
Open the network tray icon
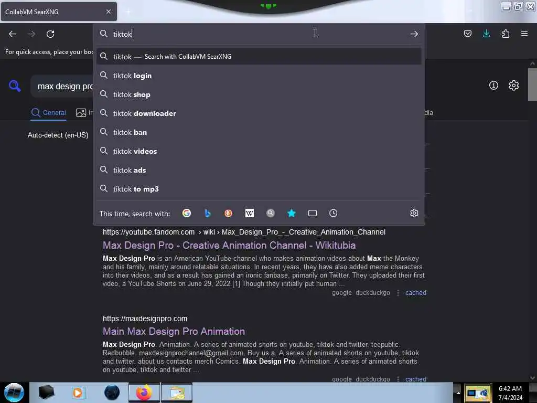click(477, 393)
